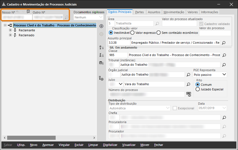Sort the tree A to Z ascending

[x=101, y=48]
